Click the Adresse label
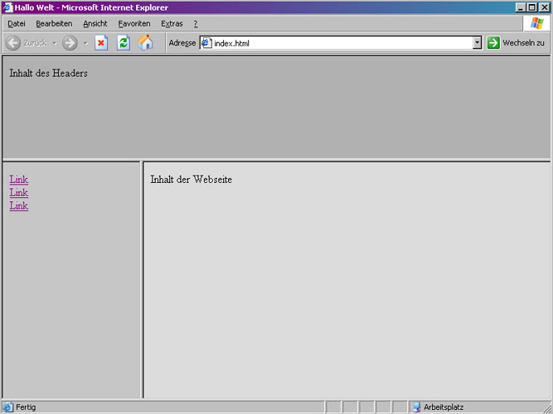 182,43
